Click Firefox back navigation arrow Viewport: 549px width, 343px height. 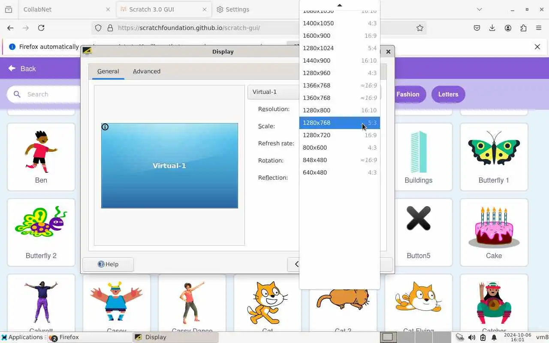click(x=10, y=28)
